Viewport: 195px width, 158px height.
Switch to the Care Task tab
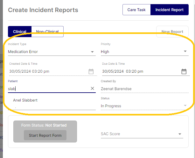coord(136,10)
